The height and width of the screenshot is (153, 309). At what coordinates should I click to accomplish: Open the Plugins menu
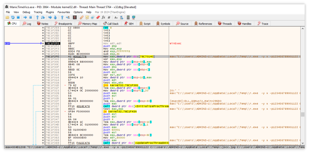click(50, 12)
